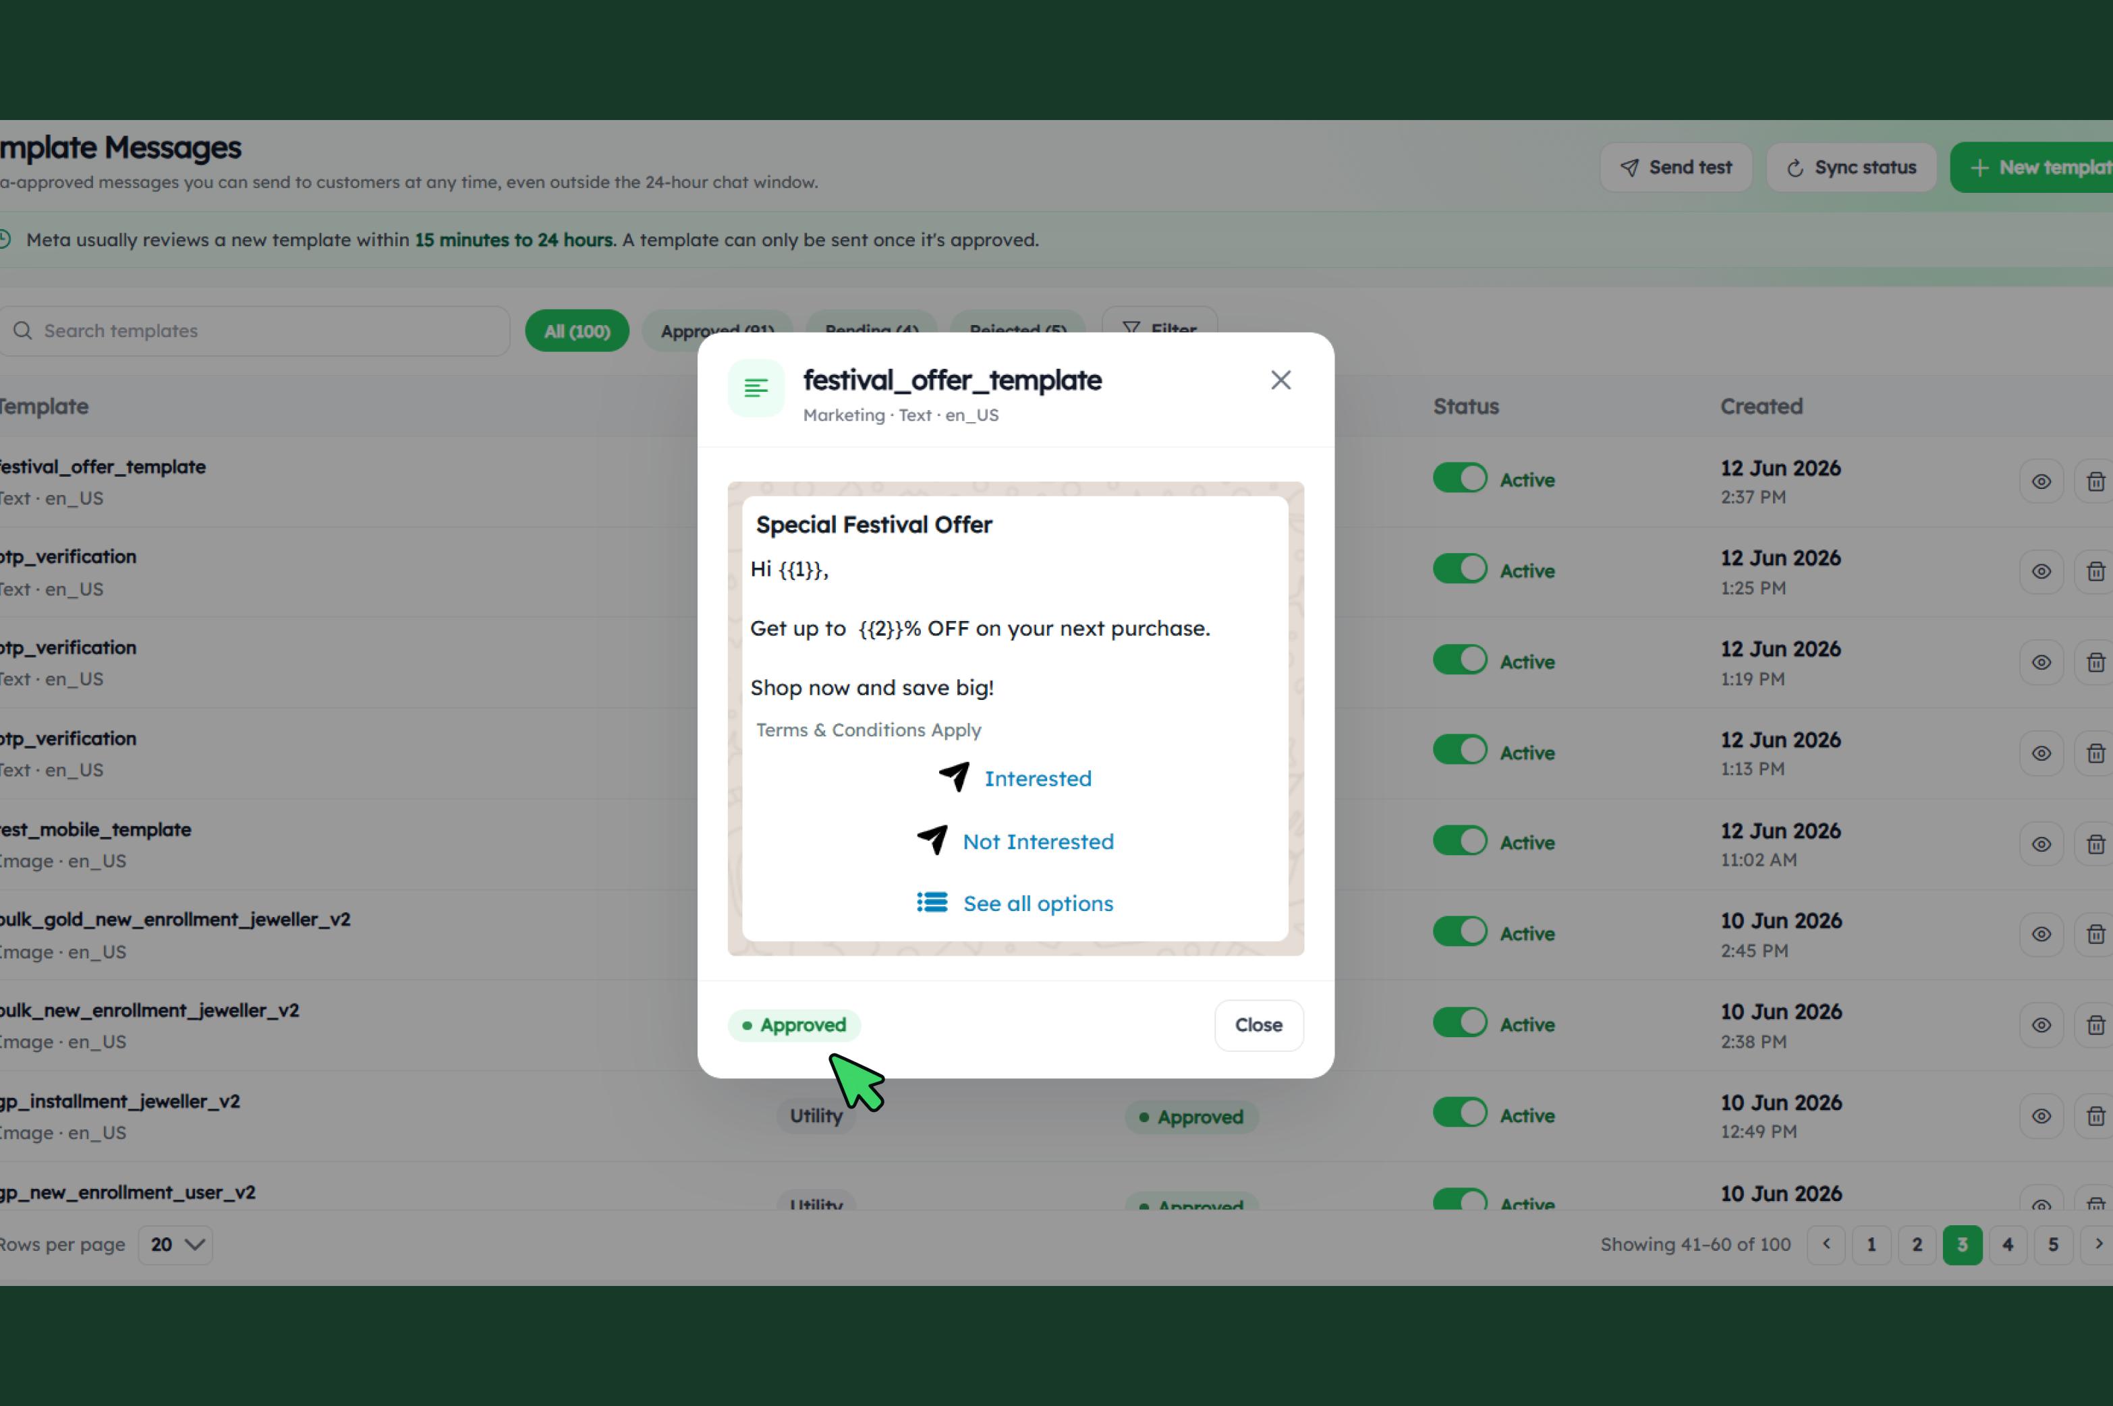Toggle Active switch for 1:25 PM otp_verification
Viewport: 2113px width, 1406px height.
[x=1459, y=568]
